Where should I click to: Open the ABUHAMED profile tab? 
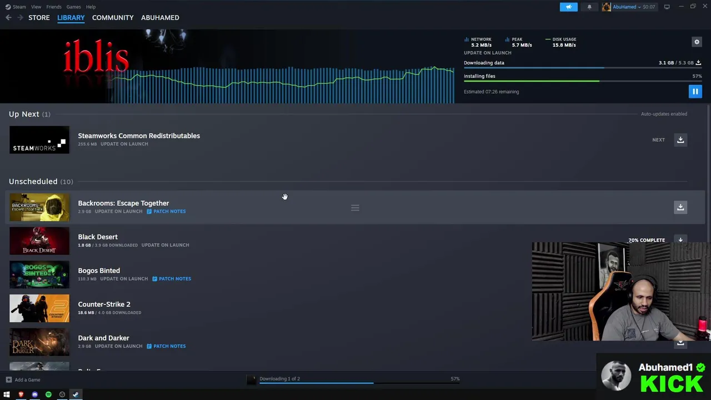[160, 18]
